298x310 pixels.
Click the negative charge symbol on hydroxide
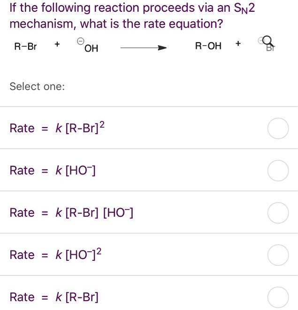pyautogui.click(x=80, y=41)
